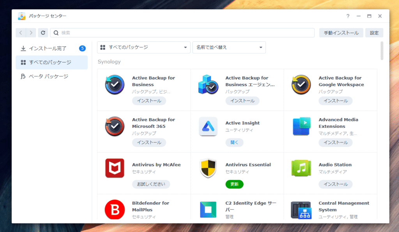Install Active Backup for Google Workspace
The image size is (399, 232).
pyautogui.click(x=335, y=101)
